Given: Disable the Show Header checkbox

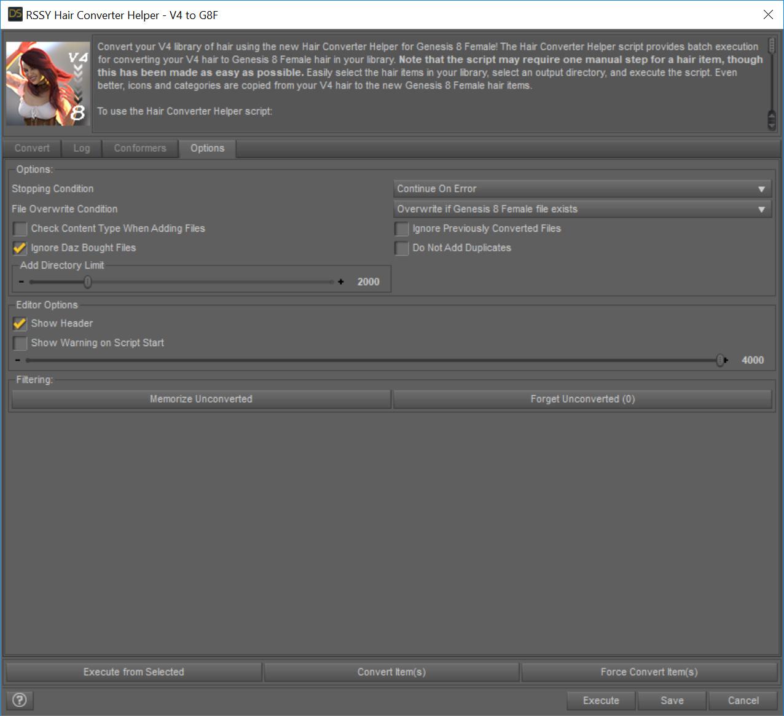Looking at the screenshot, I should coord(20,324).
